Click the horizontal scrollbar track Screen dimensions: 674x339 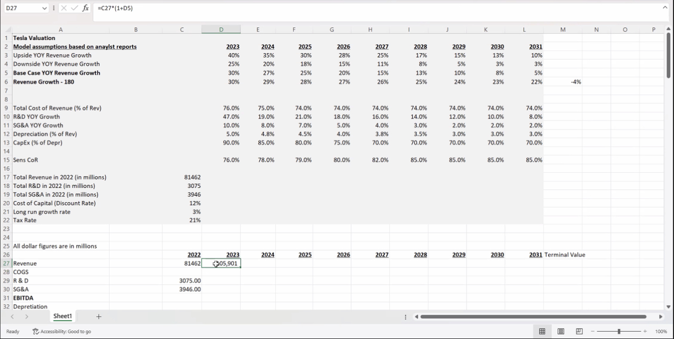532,316
